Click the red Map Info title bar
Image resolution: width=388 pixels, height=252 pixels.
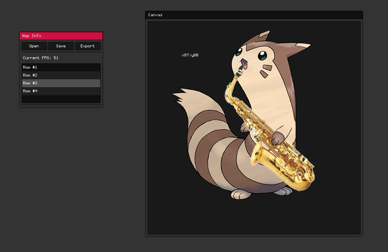(x=61, y=36)
